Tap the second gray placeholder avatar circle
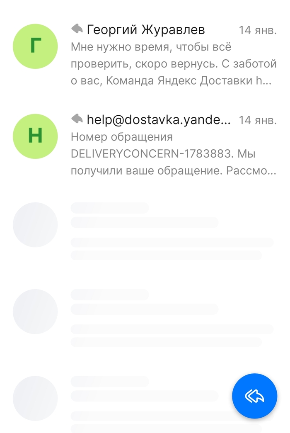Image resolution: width=290 pixels, height=433 pixels. coord(35,311)
